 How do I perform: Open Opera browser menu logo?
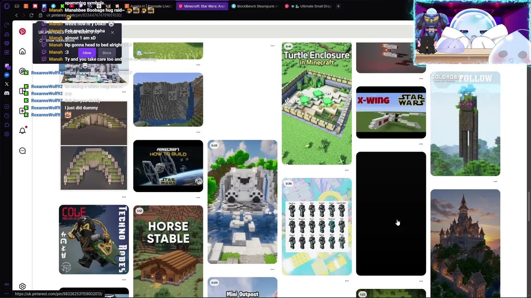pyautogui.click(x=7, y=6)
